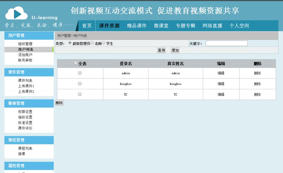Open 账号审核 in the sidebar
283x173 pixels.
25,60
